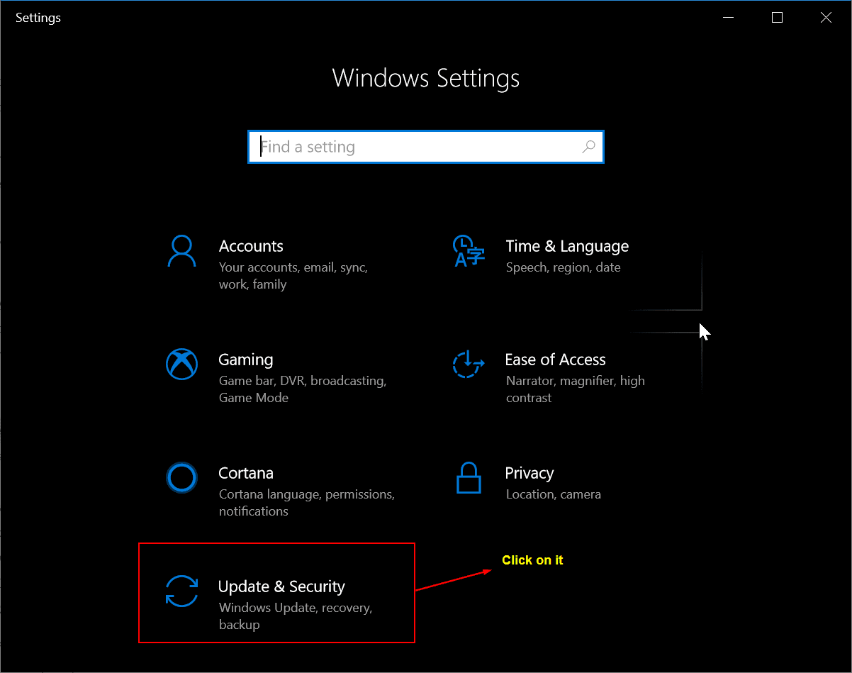
Task: Click "Speech, region, date" description
Action: [x=564, y=267]
